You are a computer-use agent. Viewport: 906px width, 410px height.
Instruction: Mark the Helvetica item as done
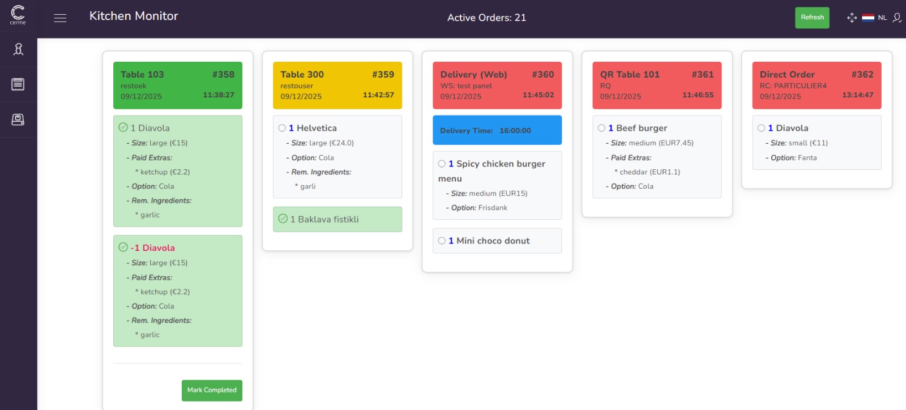coord(282,128)
